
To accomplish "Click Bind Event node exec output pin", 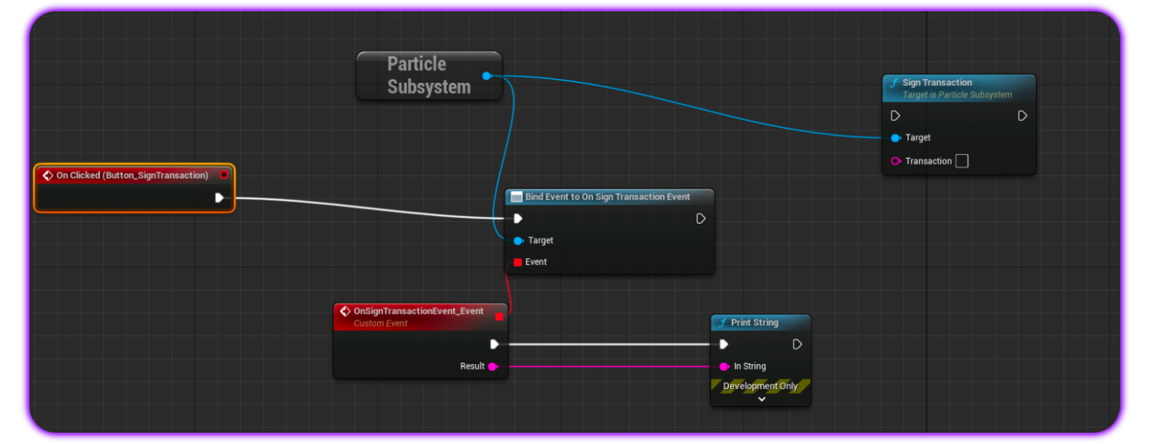I will pyautogui.click(x=701, y=218).
